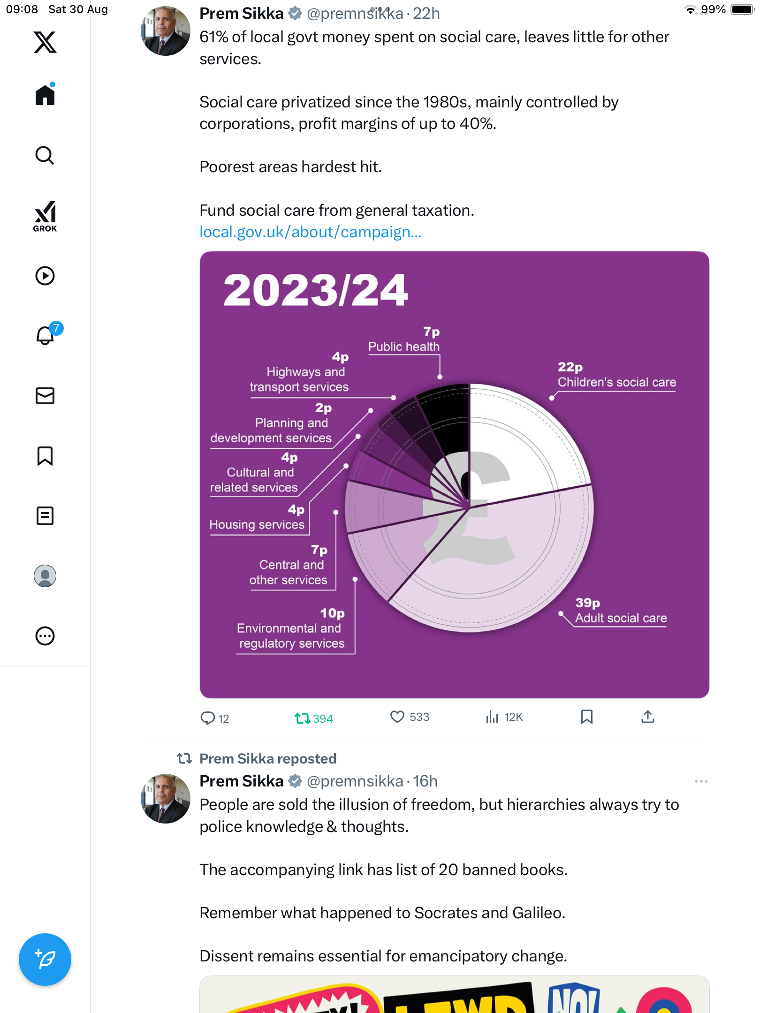Undo repost with 394 reposts

pyautogui.click(x=303, y=718)
